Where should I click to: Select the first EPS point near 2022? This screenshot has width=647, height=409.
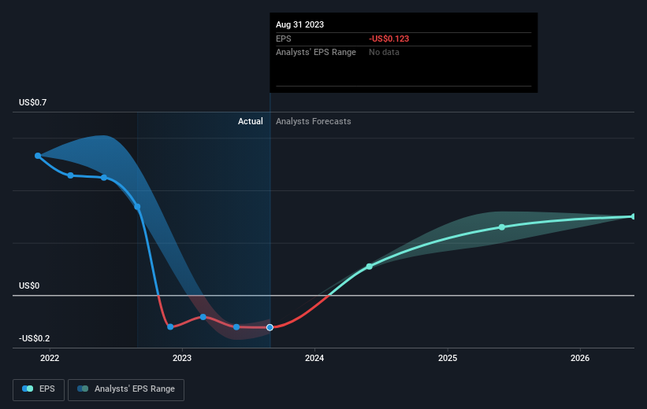[38, 156]
